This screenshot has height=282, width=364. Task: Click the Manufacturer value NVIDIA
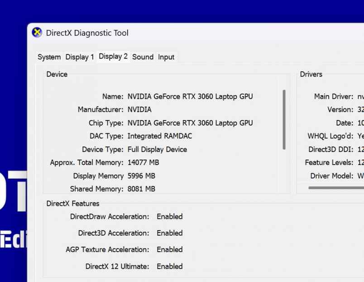(x=139, y=110)
